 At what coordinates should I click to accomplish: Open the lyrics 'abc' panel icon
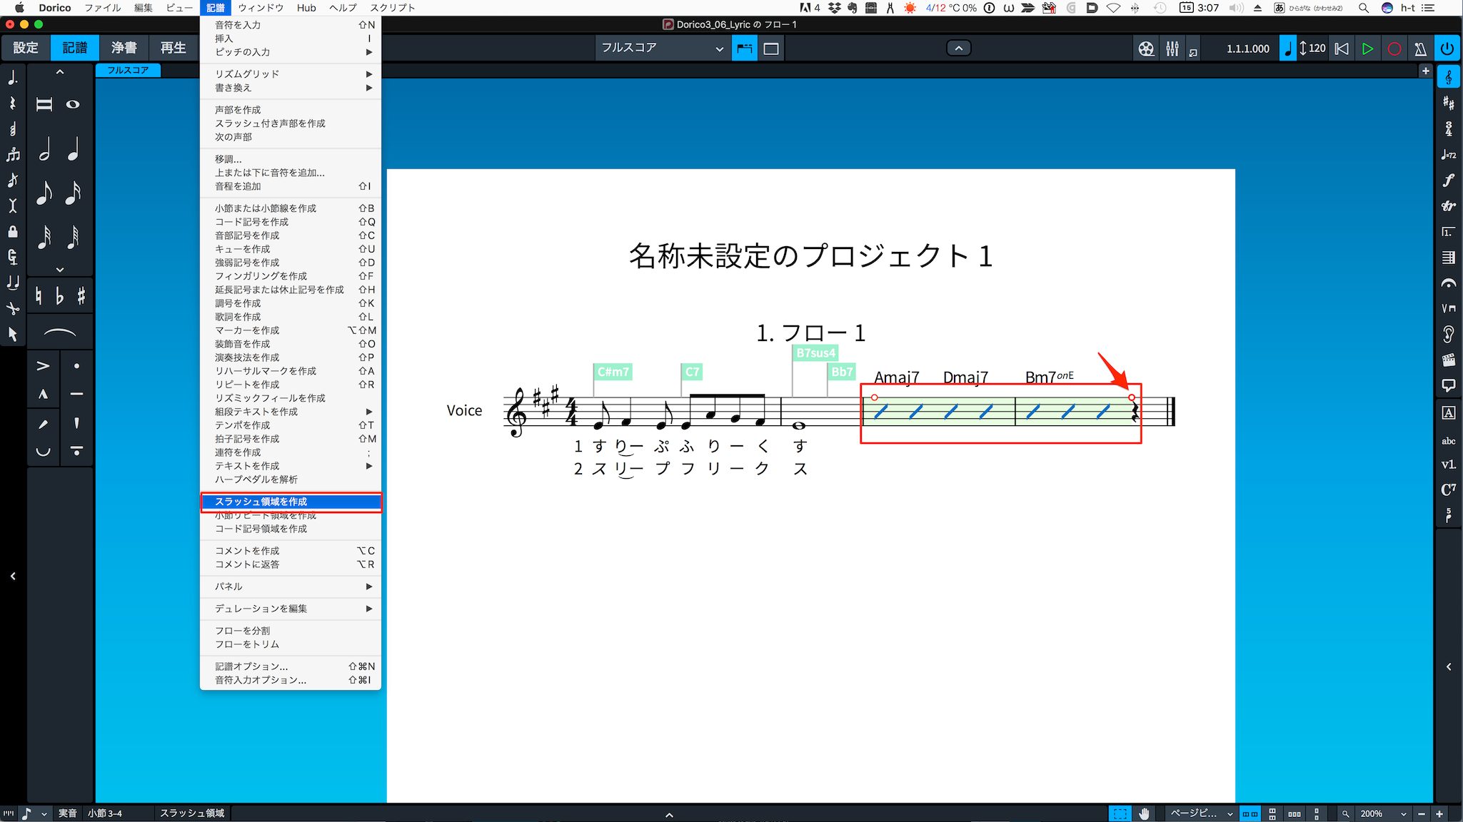pyautogui.click(x=1448, y=441)
